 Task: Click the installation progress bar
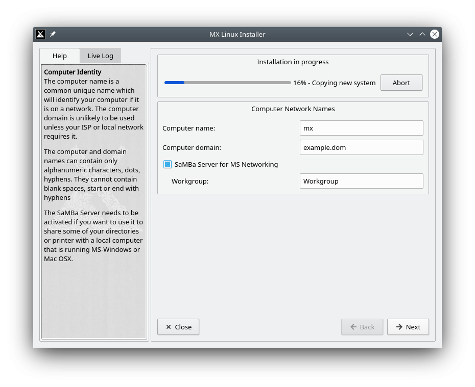[227, 83]
